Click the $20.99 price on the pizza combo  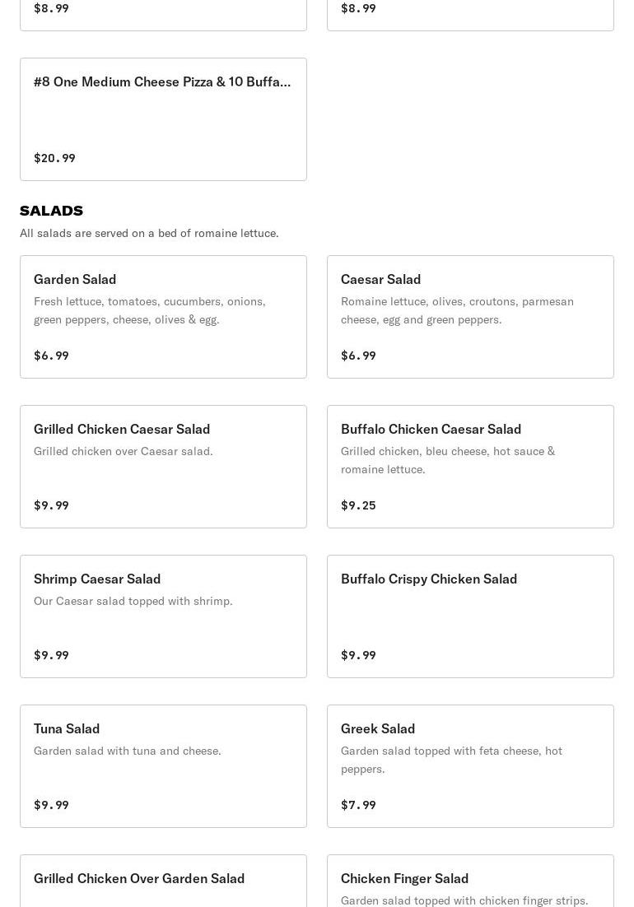click(x=54, y=158)
